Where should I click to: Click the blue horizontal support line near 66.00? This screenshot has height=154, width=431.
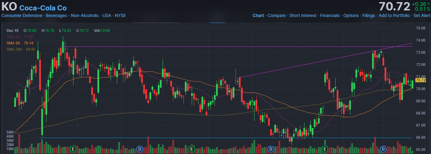pyautogui.click(x=226, y=137)
